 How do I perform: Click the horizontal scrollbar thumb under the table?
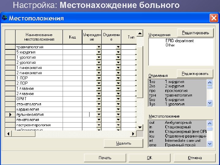(24, 134)
